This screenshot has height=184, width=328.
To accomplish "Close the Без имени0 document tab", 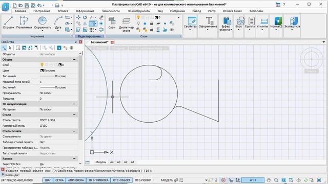I will pos(112,42).
